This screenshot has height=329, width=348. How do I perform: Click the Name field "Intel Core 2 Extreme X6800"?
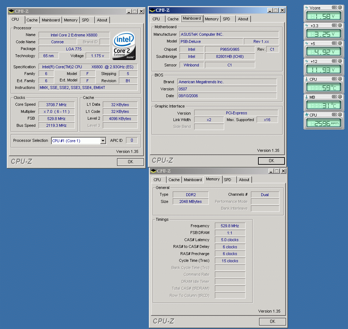click(74, 35)
